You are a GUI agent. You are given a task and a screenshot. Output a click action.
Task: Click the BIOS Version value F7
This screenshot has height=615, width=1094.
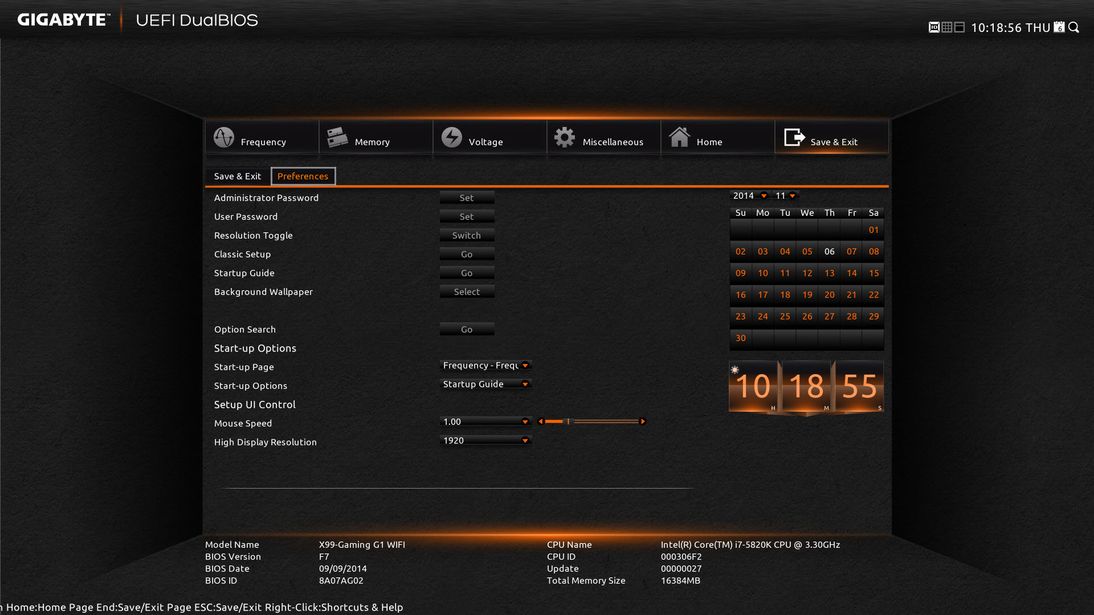tap(324, 556)
